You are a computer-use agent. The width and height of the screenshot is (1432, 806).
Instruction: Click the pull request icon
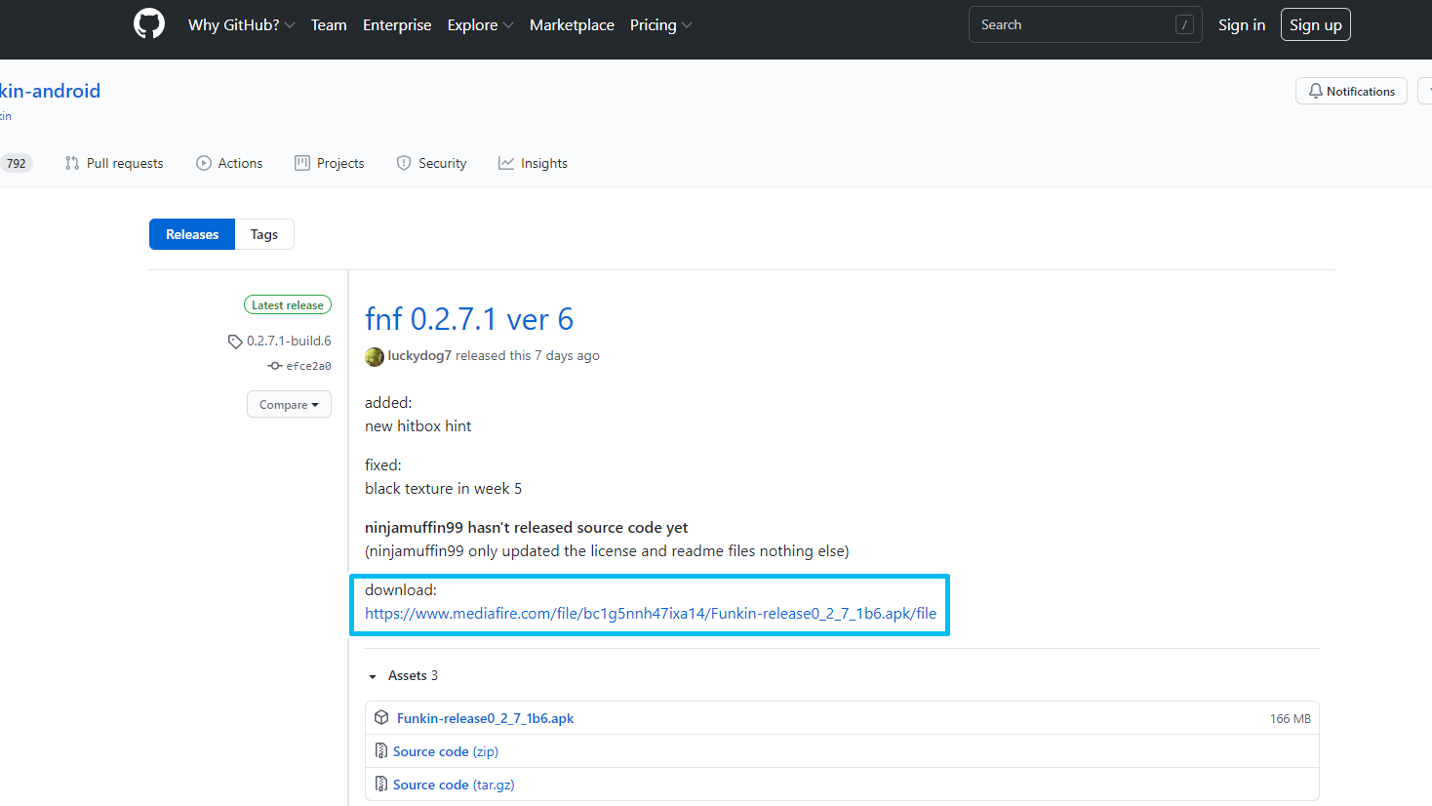tap(72, 163)
